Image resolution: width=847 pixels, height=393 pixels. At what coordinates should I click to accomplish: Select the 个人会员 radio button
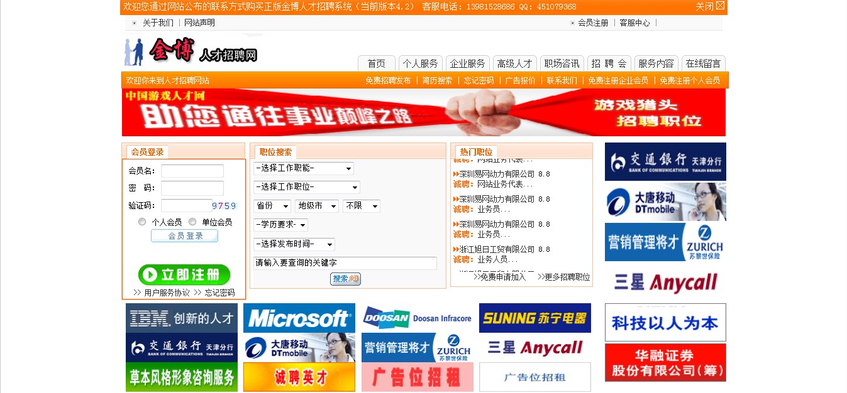[x=142, y=222]
